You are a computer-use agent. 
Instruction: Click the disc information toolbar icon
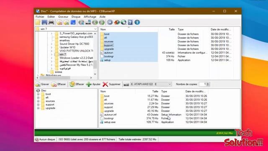pos(81,22)
